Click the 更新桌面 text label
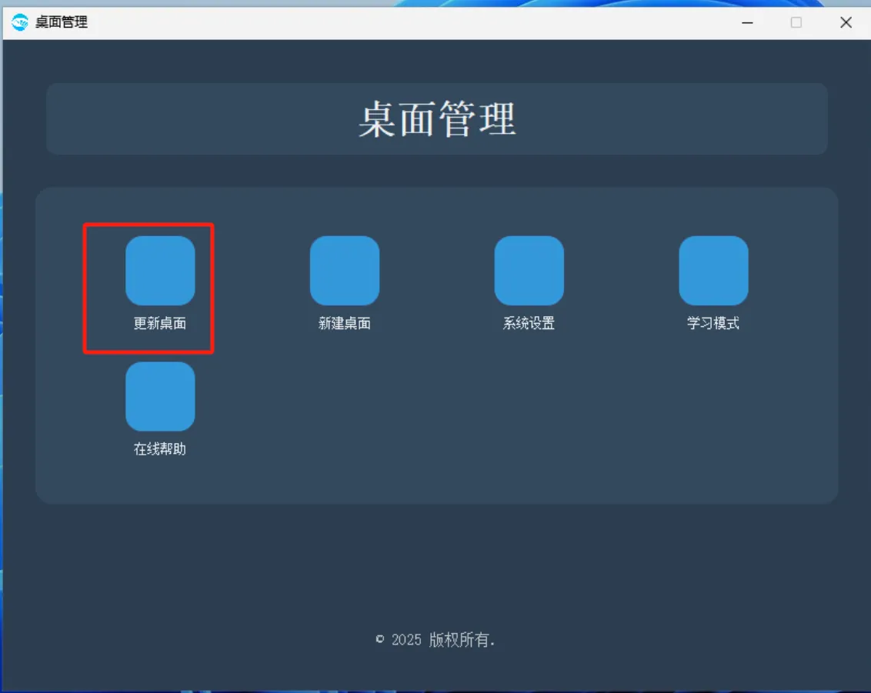The width and height of the screenshot is (871, 693). click(x=160, y=323)
